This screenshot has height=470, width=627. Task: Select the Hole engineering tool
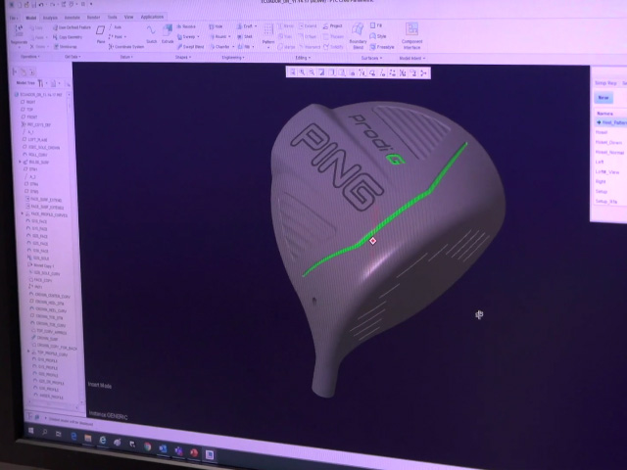coord(216,26)
